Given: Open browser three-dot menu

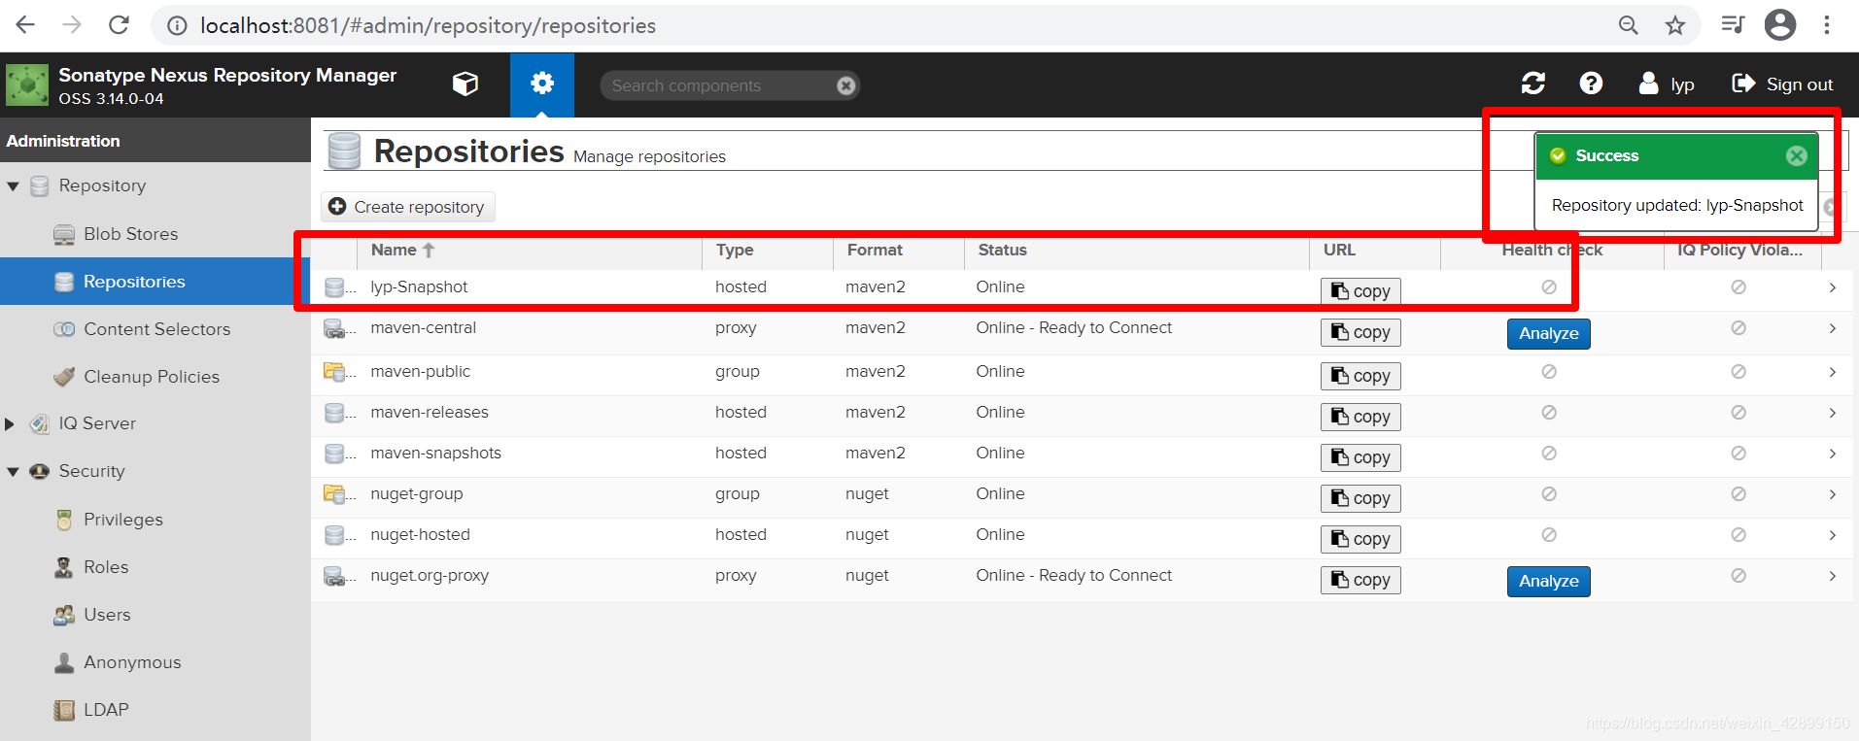Looking at the screenshot, I should tap(1827, 25).
